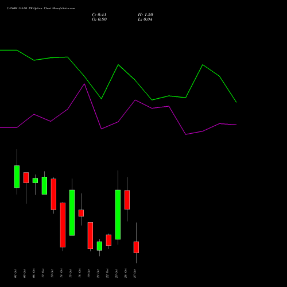Select the high value H: 1.50

[x=145, y=15]
